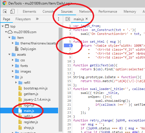Viewport: 145px width, 133px height.
Task: Switch to the Console tab
Action: 48,12
